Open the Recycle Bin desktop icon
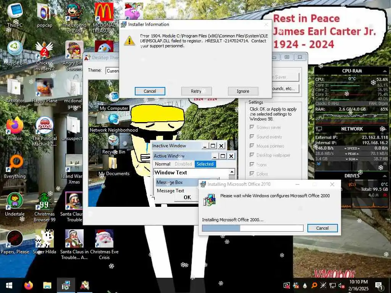Image resolution: width=391 pixels, height=293 pixels. click(15, 53)
